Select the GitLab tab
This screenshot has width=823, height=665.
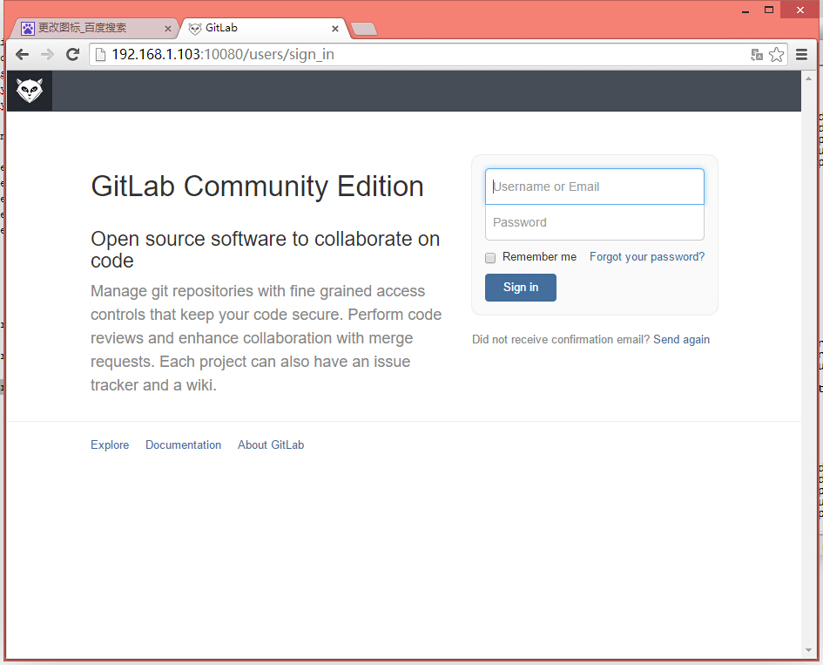click(262, 28)
